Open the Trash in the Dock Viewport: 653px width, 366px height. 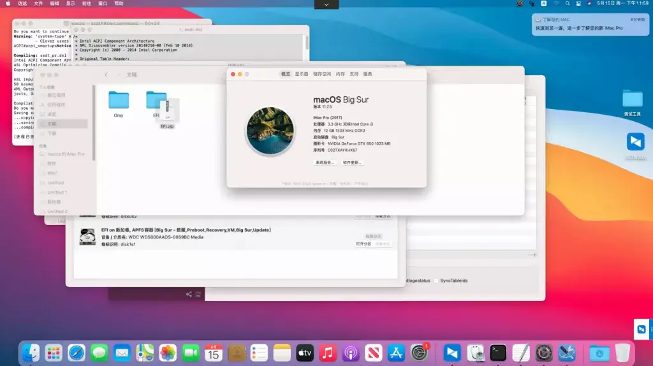(622, 353)
